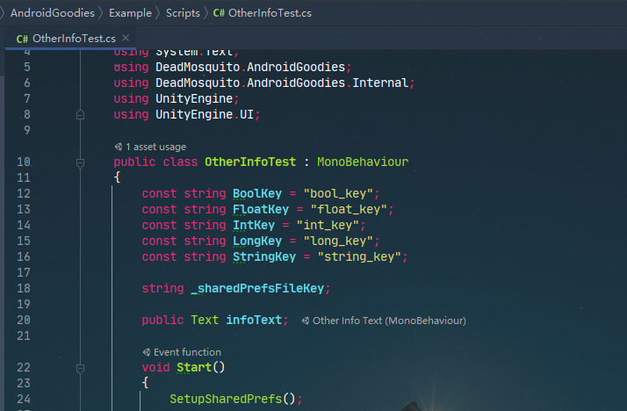Screen dimensions: 627x411
Task: Click the asset usage icon above class
Action: [119, 147]
